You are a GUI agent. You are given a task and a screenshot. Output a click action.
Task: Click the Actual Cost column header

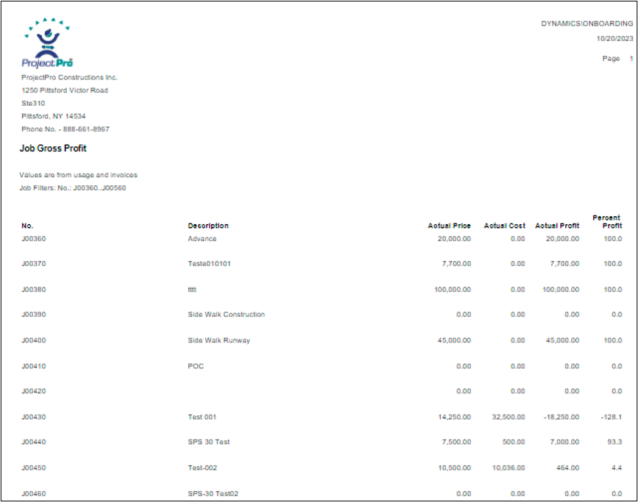pyautogui.click(x=504, y=226)
